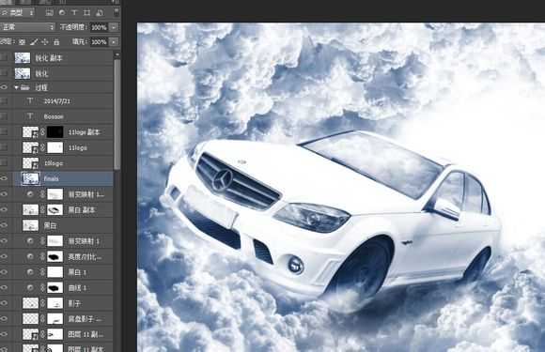Filter layers by smart object icon

(x=100, y=13)
